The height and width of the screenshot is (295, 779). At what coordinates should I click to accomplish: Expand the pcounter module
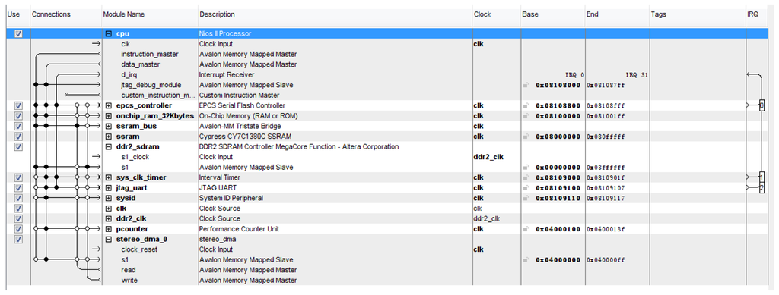pyautogui.click(x=109, y=229)
